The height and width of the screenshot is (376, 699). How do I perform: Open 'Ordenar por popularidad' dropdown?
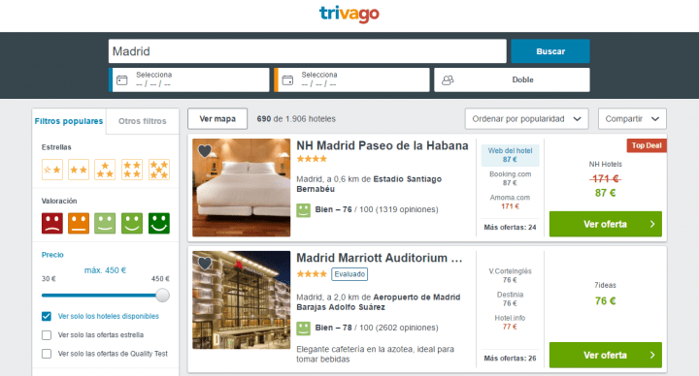(526, 119)
